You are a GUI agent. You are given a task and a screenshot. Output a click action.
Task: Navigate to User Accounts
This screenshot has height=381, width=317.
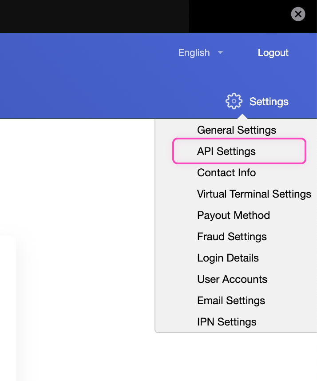tap(232, 279)
